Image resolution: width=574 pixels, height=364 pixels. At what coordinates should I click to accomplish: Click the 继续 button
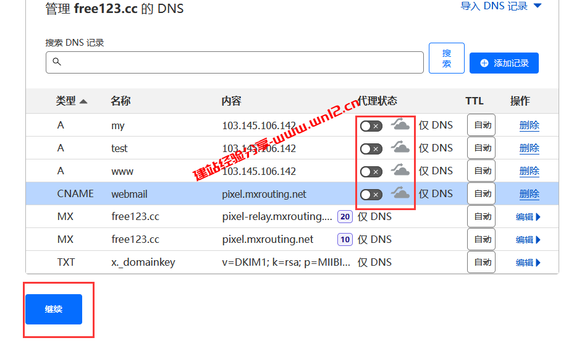53,310
